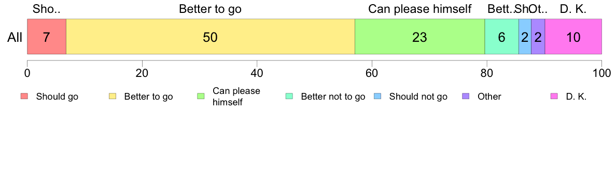Select the yellow bar segment showing 50
Screen dimensions: 616x190
(x=211, y=36)
